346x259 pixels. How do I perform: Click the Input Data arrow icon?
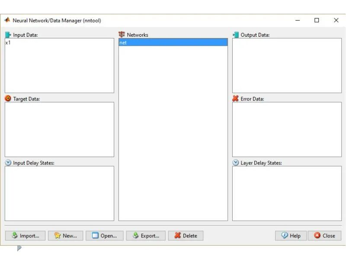tap(8, 35)
